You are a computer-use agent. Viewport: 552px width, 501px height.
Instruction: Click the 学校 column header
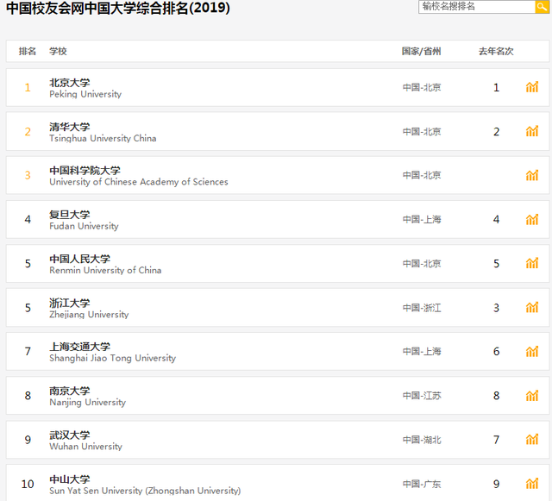click(58, 52)
